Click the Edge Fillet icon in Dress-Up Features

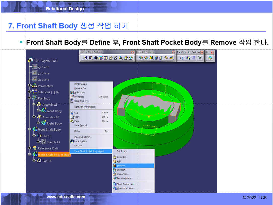click(x=141, y=58)
